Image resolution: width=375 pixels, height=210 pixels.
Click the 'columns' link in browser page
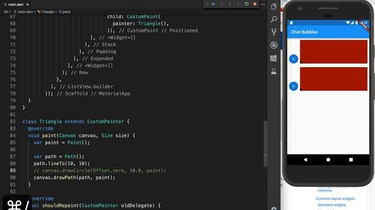click(x=325, y=191)
